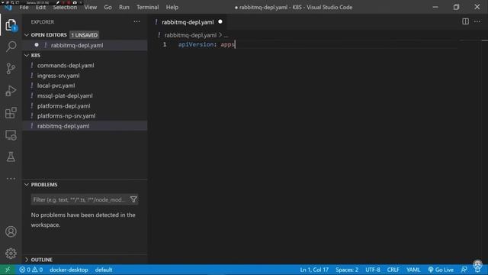Open notifications bell in status bar

pos(477,269)
